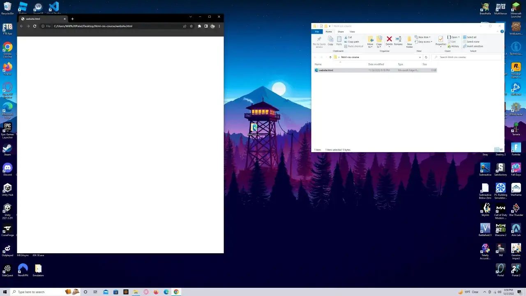Open the Move to dropdown

pyautogui.click(x=370, y=42)
